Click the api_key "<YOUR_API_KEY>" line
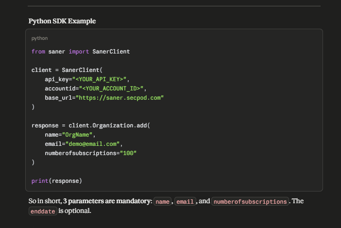Image resolution: width=341 pixels, height=228 pixels. tap(87, 79)
